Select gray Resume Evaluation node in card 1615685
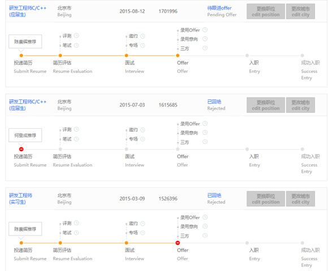328x271 pixels. point(61,149)
